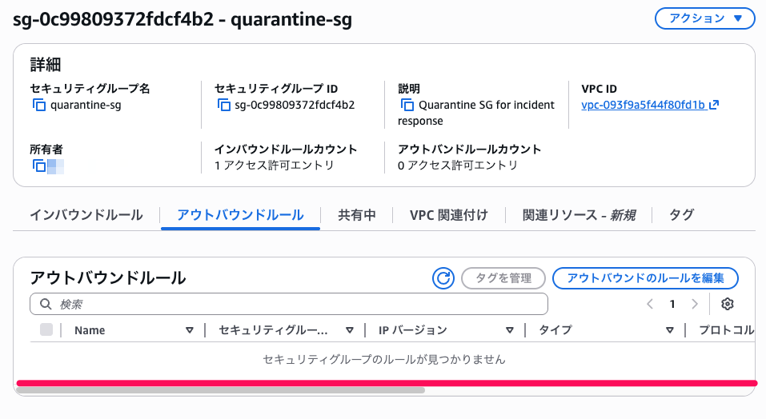The image size is (766, 419).
Task: Open table preferences gear icon
Action: pos(727,304)
